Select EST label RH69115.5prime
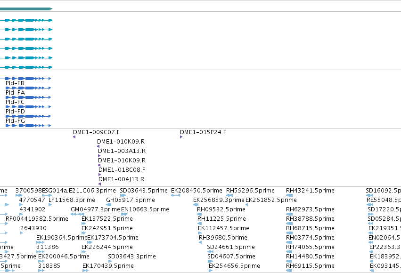The image size is (401, 273). [310, 266]
